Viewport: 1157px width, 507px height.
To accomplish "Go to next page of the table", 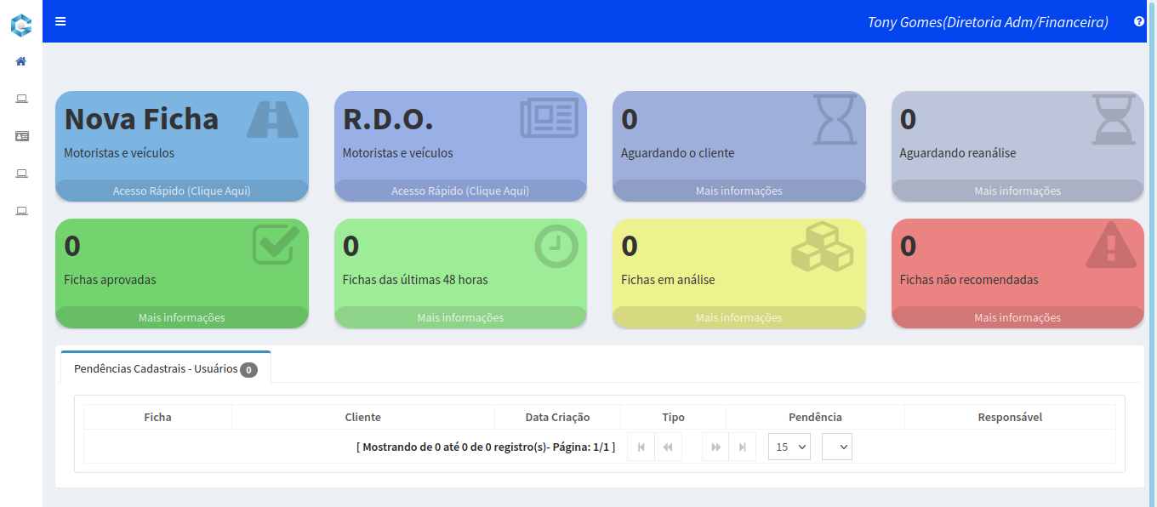I will pos(715,447).
